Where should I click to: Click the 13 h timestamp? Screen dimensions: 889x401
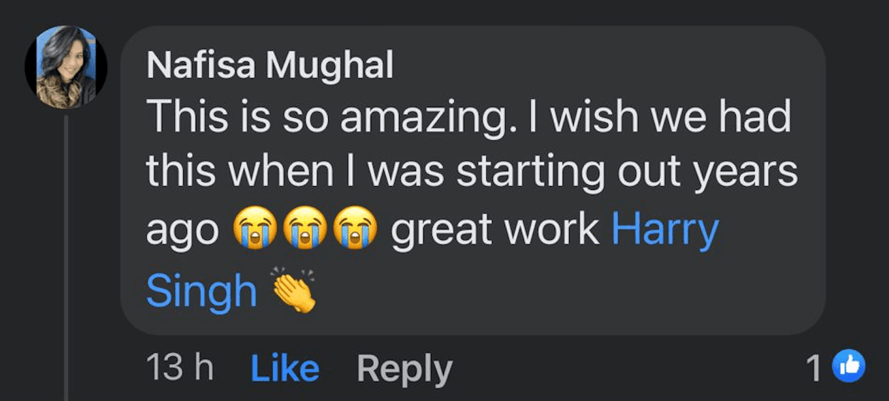[179, 368]
